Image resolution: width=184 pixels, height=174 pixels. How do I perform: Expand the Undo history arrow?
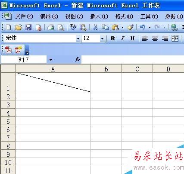click(150, 27)
